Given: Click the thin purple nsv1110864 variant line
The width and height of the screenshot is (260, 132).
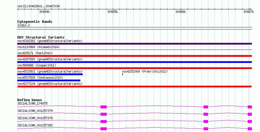Looking at the screenshot, I should pyautogui.click(x=134, y=50).
